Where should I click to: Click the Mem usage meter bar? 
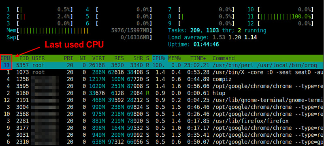click(x=79, y=30)
